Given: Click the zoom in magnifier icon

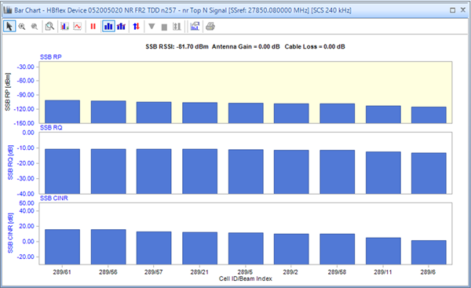Looking at the screenshot, I should coord(22,27).
